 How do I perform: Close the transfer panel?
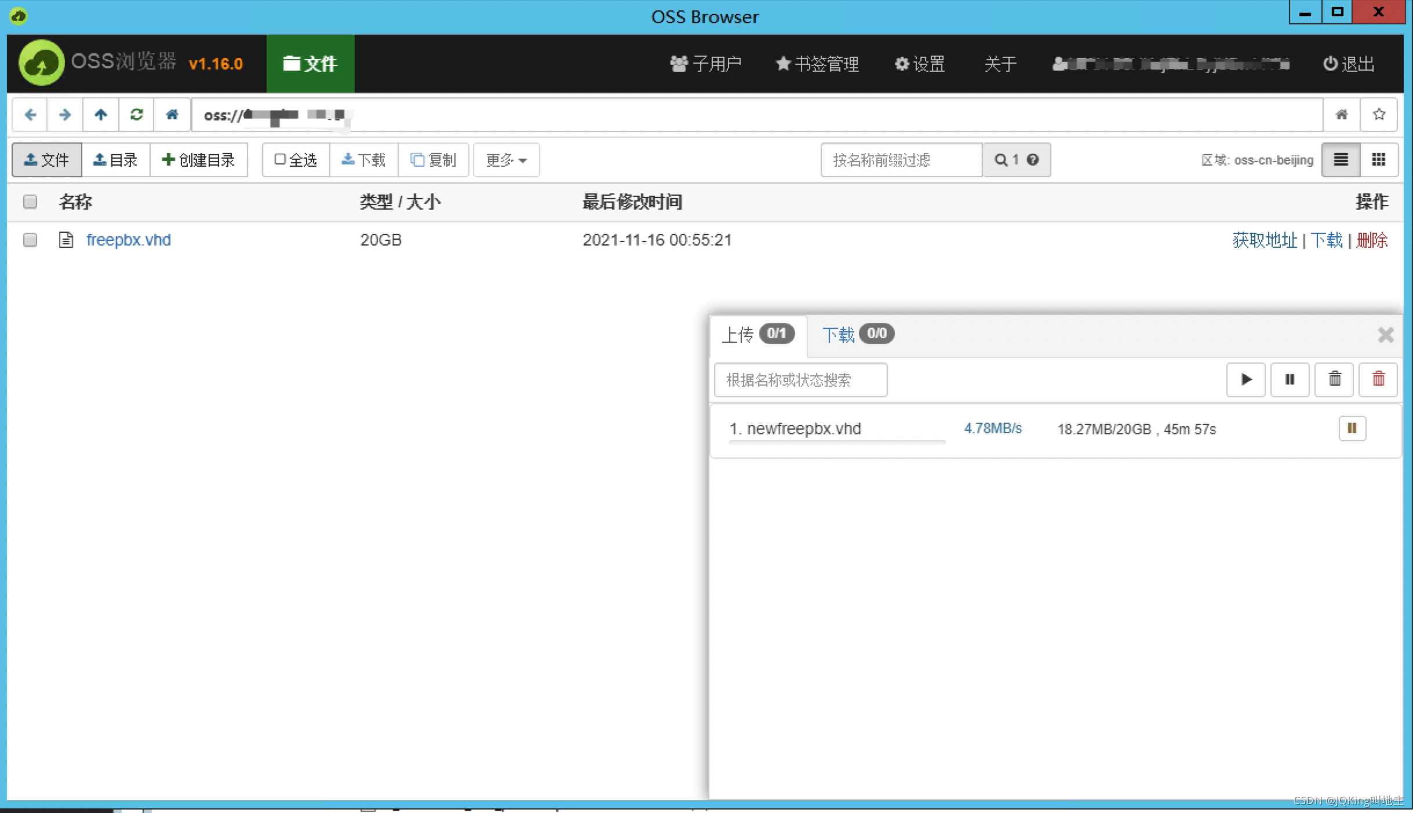pos(1385,335)
